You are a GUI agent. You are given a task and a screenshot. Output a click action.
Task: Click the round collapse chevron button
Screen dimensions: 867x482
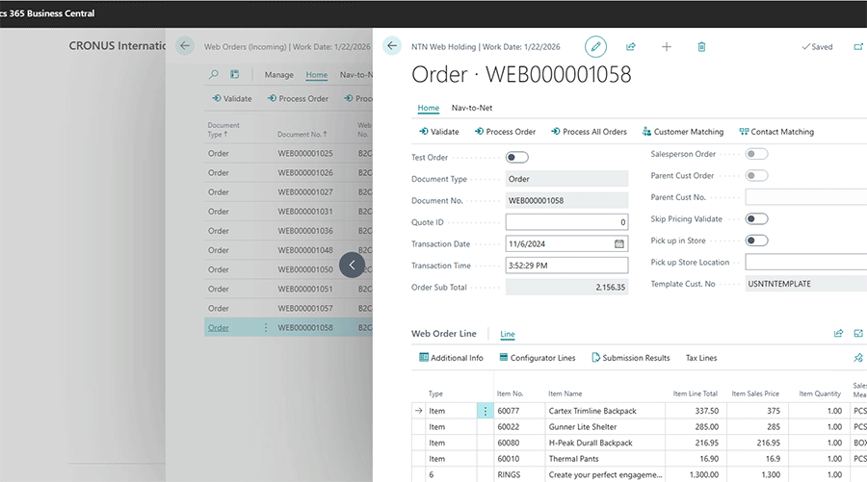coord(352,265)
